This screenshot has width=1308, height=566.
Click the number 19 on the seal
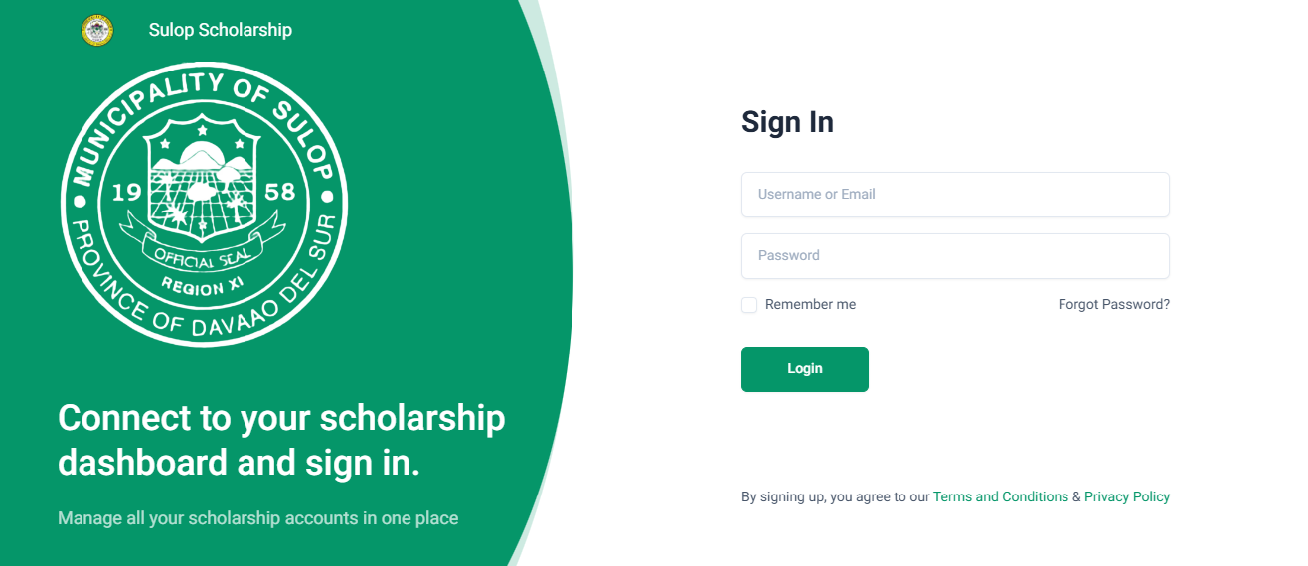click(127, 192)
